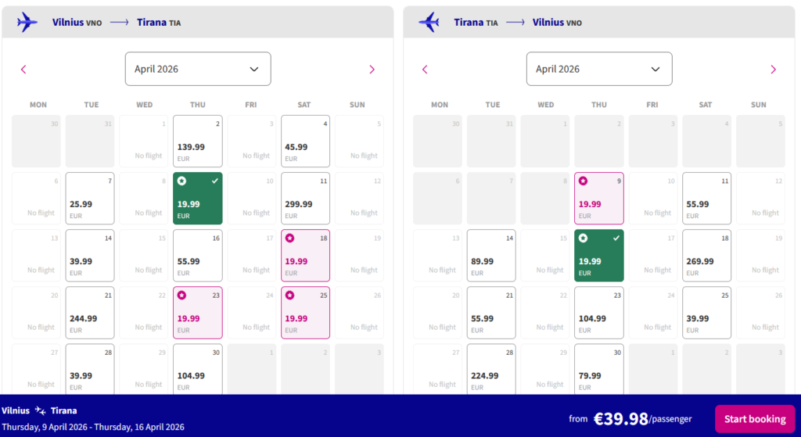Screen dimensions: 801x437
Task: Click the airplane icon beside Vilnius–Tirana header
Action: point(27,22)
